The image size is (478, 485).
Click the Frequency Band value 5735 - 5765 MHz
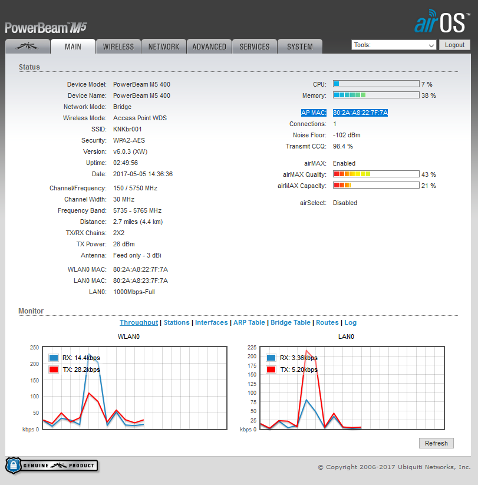137,210
